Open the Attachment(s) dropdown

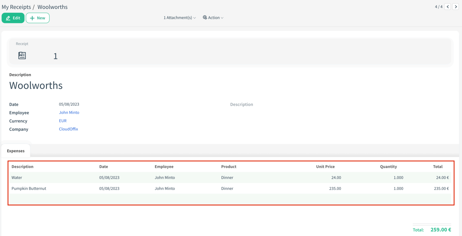[x=180, y=17]
